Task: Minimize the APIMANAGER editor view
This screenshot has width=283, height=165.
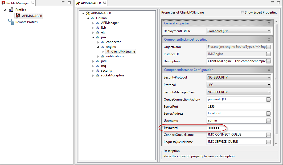Action: [273, 2]
